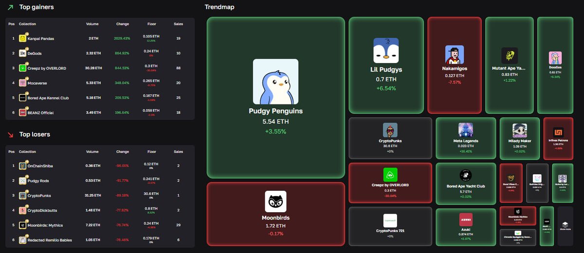The height and width of the screenshot is (253, 584).
Task: Click the Pudgy Rods collection icon
Action: (x=22, y=181)
